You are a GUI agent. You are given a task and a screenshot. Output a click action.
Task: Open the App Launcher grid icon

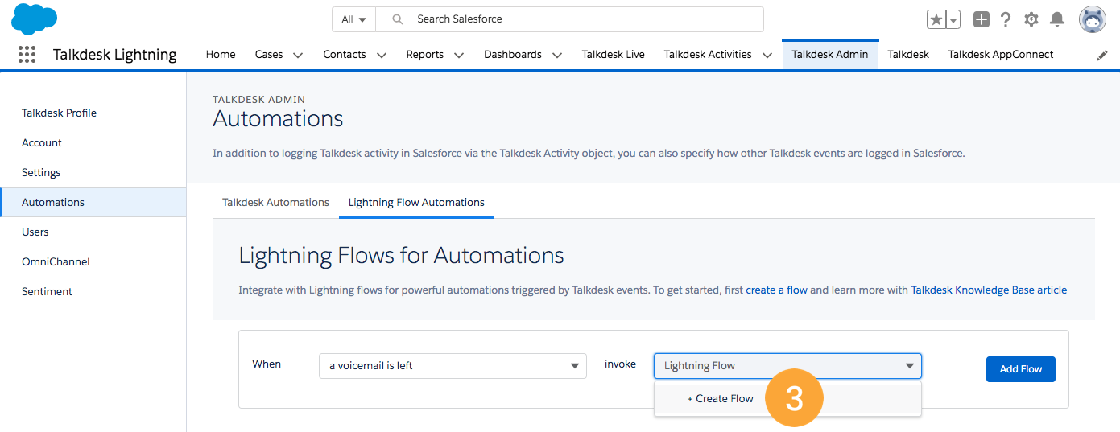pos(27,55)
